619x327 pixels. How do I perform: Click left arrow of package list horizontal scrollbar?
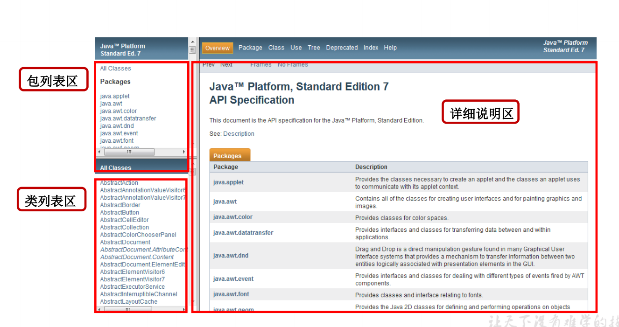click(98, 152)
